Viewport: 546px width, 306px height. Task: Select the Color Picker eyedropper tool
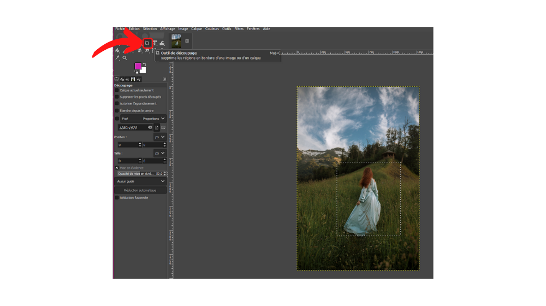tap(117, 58)
